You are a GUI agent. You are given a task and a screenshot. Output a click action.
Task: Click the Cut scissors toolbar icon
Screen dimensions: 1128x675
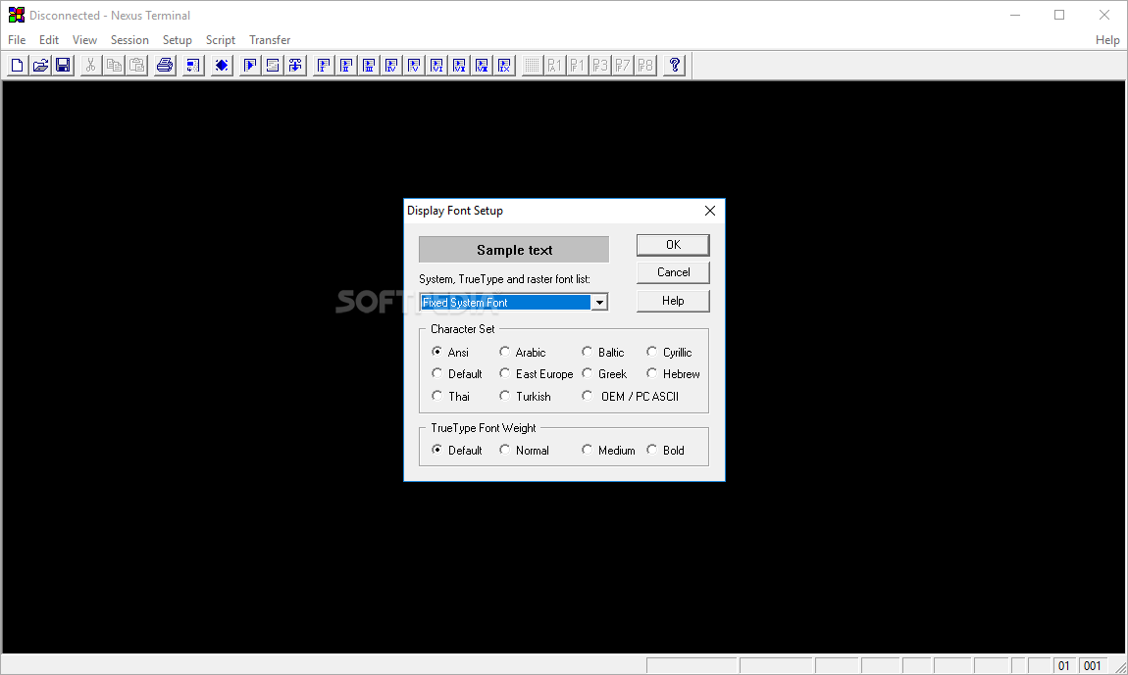[90, 66]
